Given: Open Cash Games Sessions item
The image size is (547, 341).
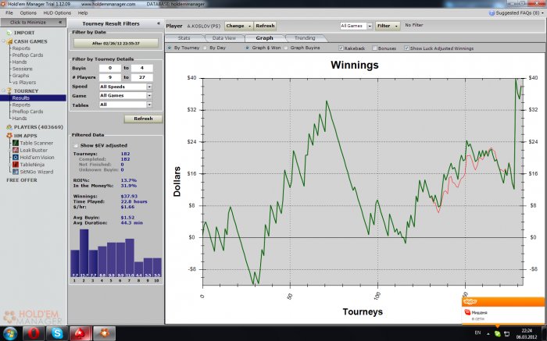Looking at the screenshot, I should pos(23,69).
